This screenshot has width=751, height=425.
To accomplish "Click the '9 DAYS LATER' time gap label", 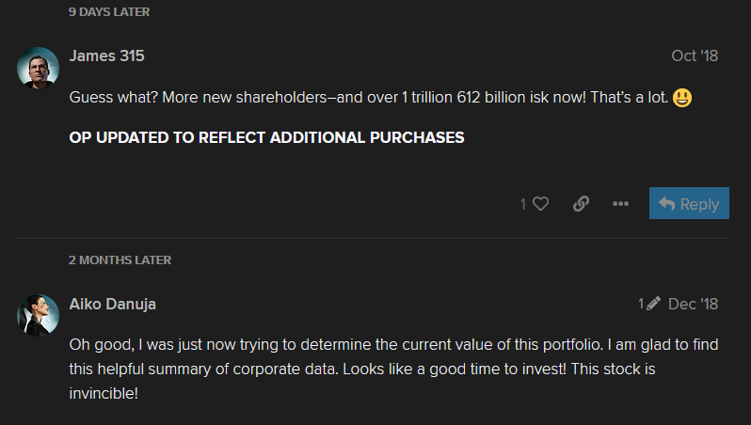I will pyautogui.click(x=109, y=12).
